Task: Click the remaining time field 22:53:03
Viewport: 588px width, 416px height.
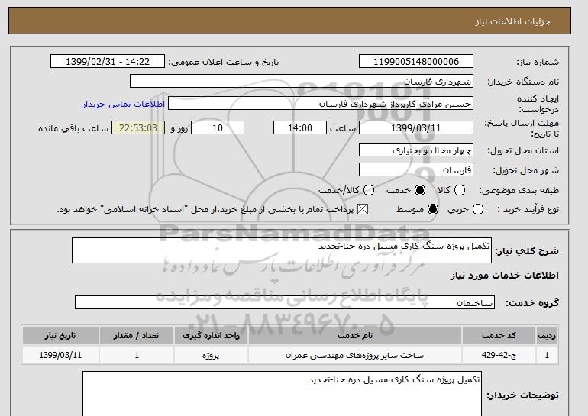Action: click(138, 127)
